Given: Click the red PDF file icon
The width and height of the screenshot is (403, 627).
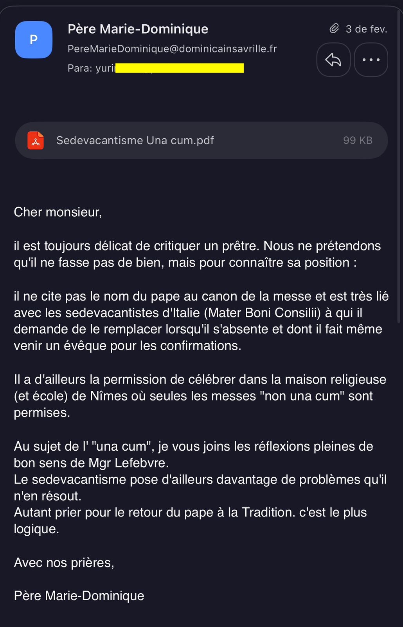Looking at the screenshot, I should (x=36, y=140).
